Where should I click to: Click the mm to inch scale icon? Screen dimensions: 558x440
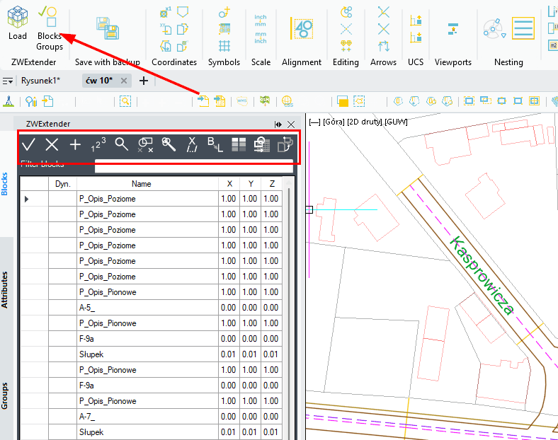[x=260, y=37]
